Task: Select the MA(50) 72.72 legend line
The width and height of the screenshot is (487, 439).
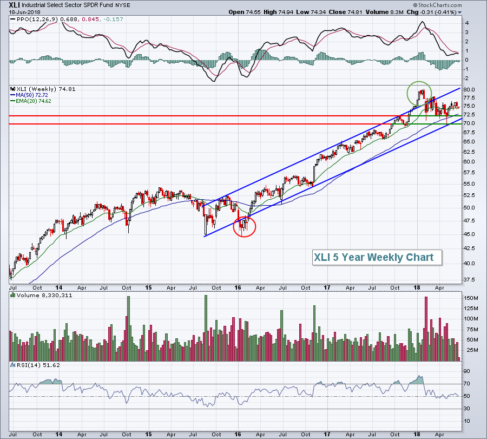Action: click(x=29, y=95)
